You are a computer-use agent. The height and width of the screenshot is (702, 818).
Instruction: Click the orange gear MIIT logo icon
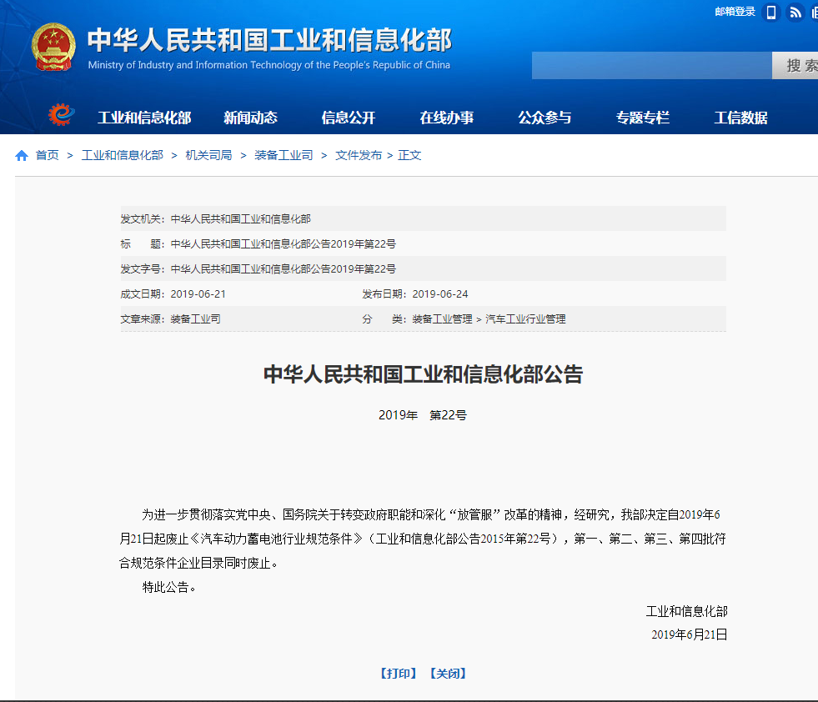coord(62,115)
